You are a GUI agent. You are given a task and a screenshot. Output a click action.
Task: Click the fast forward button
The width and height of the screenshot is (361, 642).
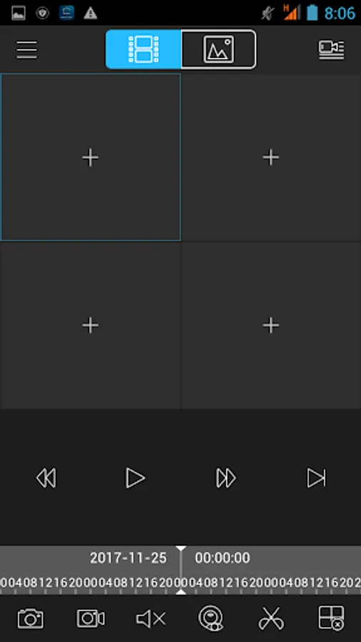coord(226,478)
